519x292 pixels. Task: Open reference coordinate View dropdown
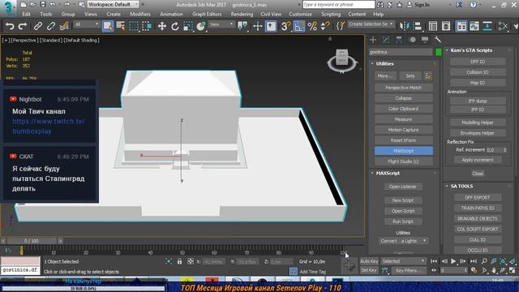coord(221,24)
